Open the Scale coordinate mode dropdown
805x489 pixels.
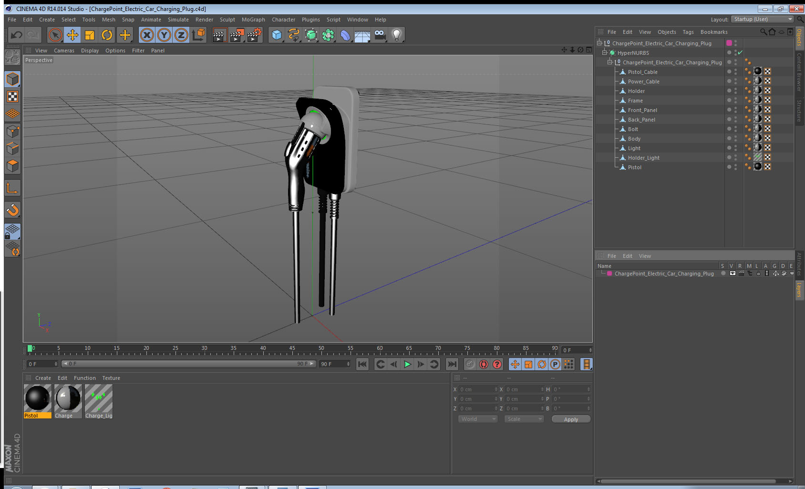tap(524, 419)
